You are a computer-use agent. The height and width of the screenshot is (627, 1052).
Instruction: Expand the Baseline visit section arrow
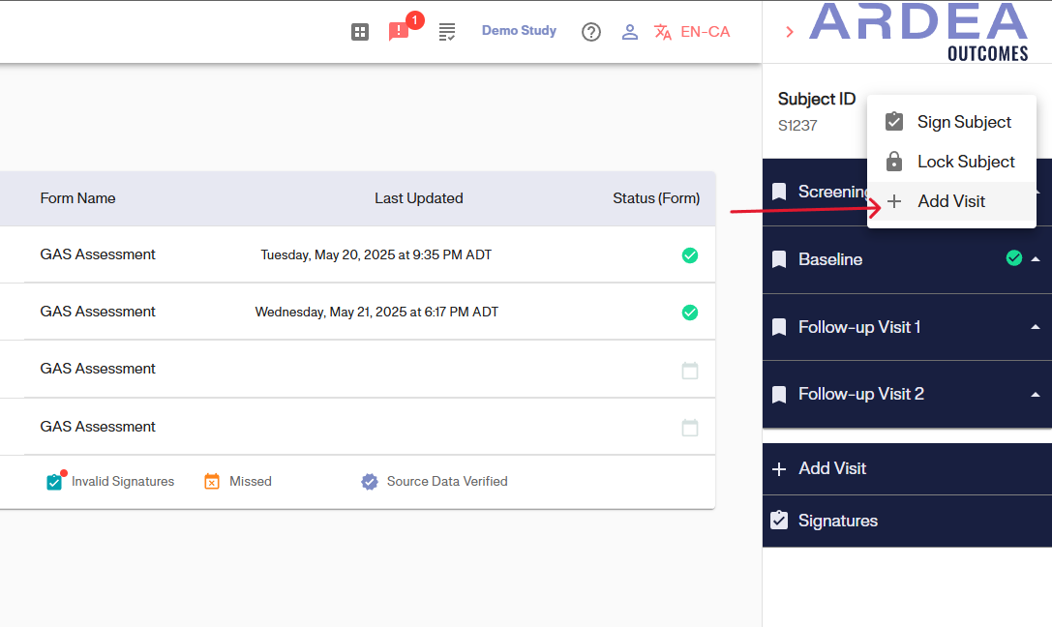coord(1036,259)
